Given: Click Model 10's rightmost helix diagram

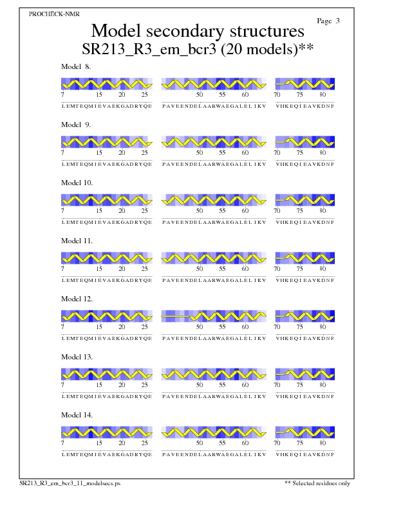Looking at the screenshot, I should click(x=305, y=200).
